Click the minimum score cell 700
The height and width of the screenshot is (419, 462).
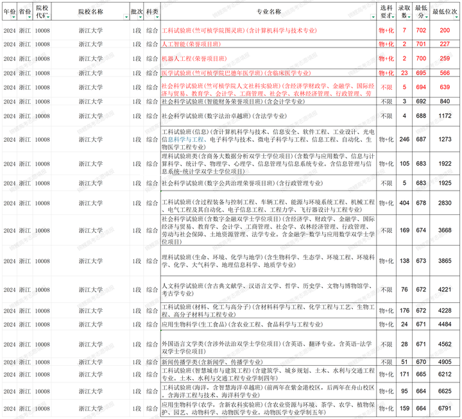point(421,58)
